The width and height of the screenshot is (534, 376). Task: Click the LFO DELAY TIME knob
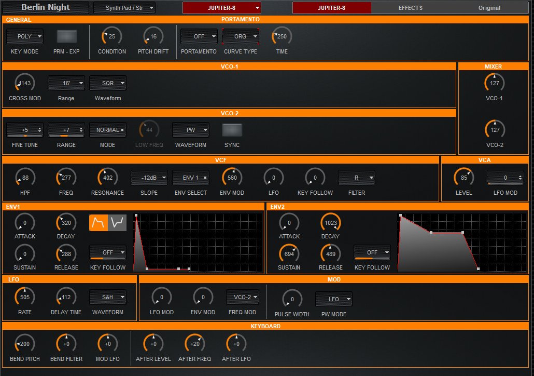(x=66, y=297)
